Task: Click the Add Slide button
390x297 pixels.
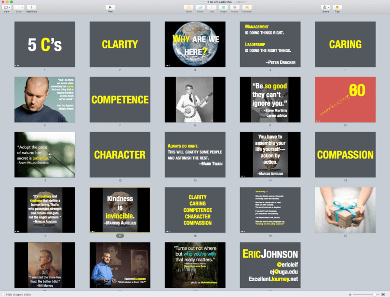Action: 31,7
